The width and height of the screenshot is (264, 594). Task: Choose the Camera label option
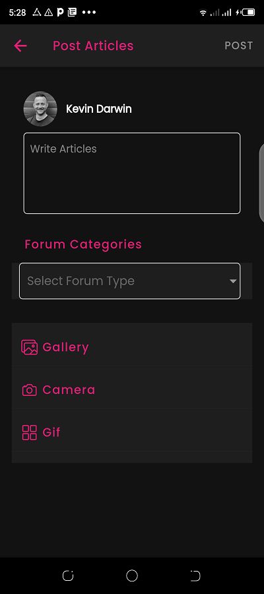click(x=69, y=390)
